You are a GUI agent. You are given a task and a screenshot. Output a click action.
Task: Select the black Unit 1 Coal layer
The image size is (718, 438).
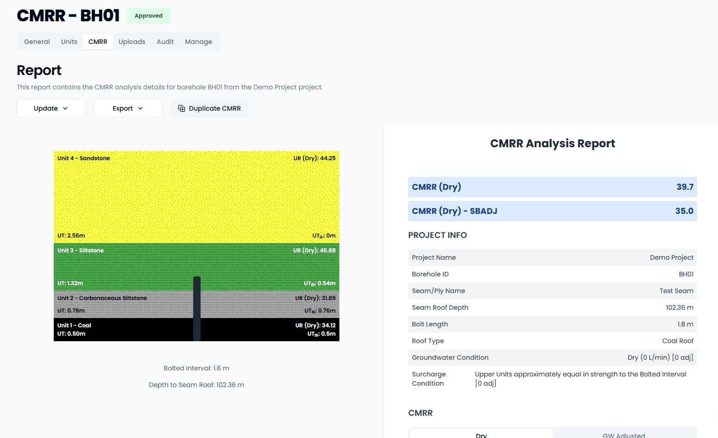(x=139, y=330)
